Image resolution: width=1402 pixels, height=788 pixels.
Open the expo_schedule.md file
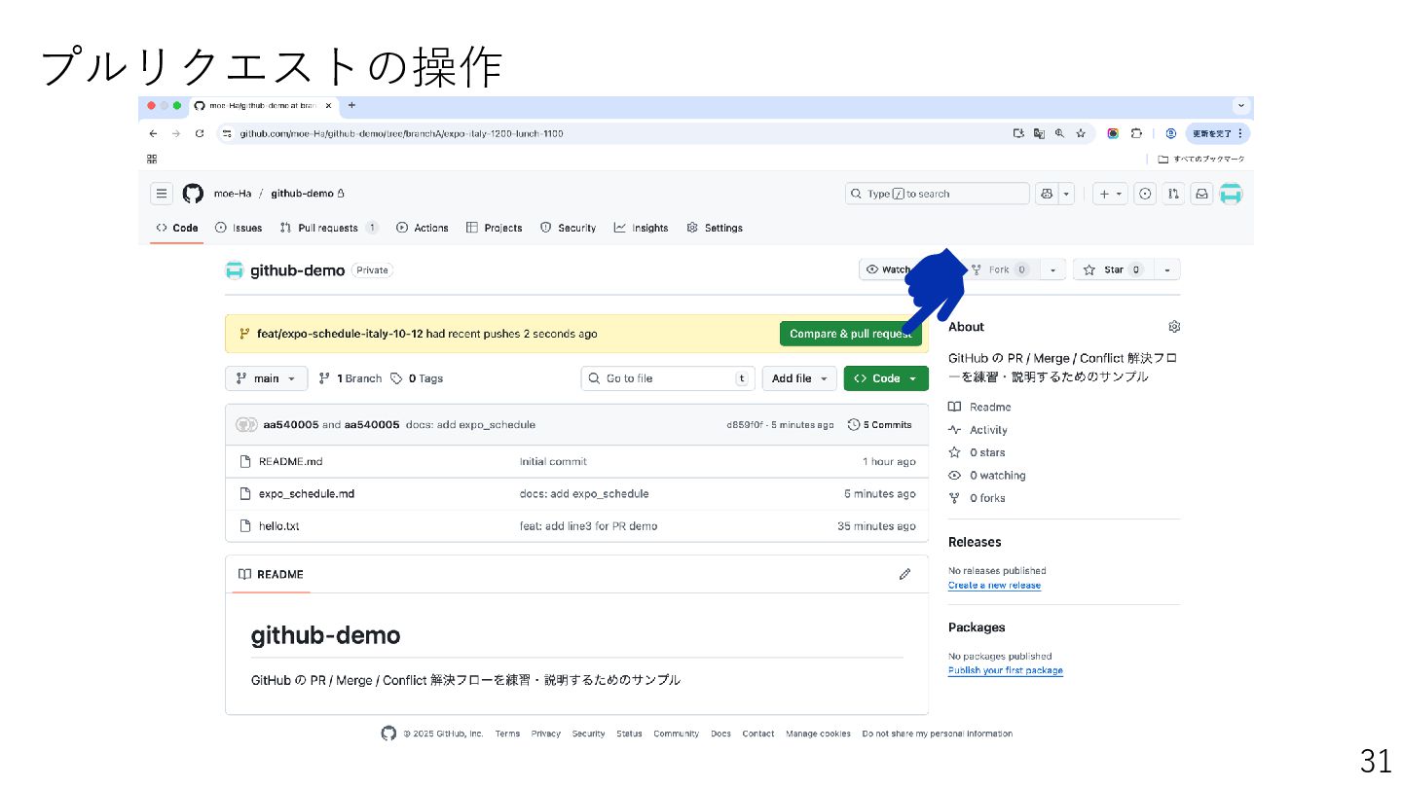coord(307,493)
